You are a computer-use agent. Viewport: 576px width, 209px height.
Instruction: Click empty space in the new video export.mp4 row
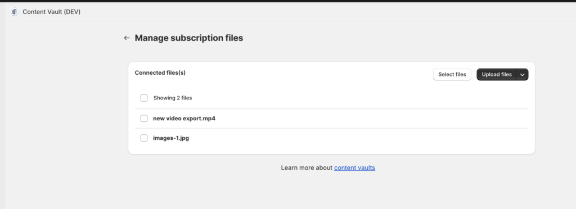371,119
